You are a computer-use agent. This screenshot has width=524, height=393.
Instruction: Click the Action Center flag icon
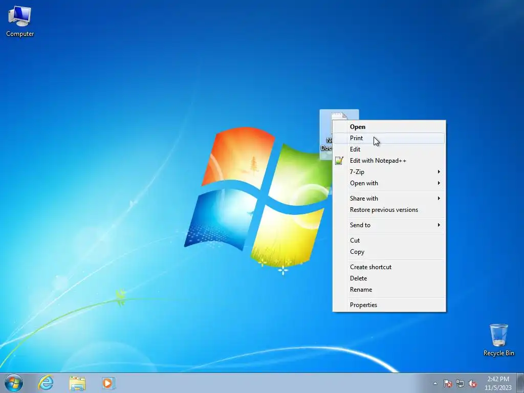point(448,383)
